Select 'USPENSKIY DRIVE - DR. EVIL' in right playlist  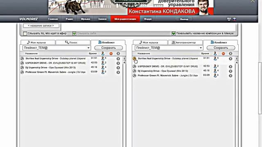[x=167, y=66]
